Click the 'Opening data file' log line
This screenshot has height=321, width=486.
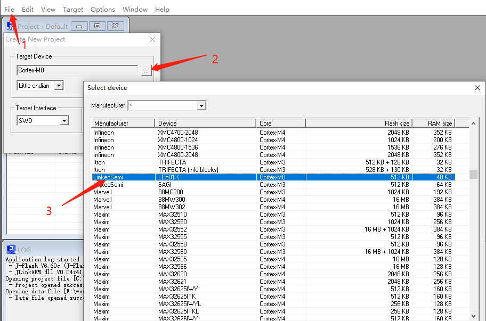pos(44,291)
